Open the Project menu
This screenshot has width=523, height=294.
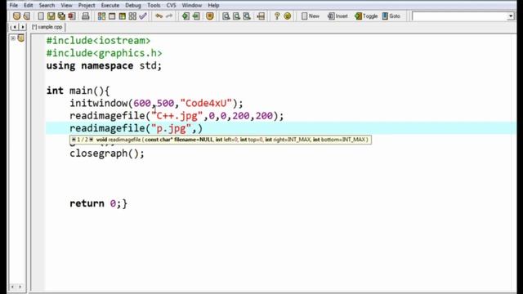(x=87, y=6)
